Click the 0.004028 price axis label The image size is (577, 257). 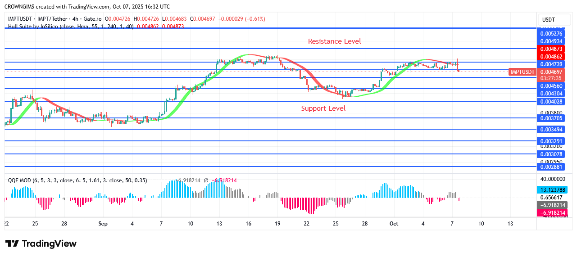pos(552,102)
